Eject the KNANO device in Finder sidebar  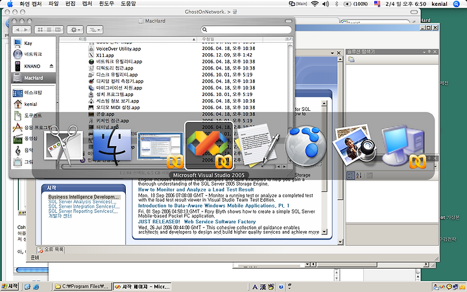click(51, 66)
